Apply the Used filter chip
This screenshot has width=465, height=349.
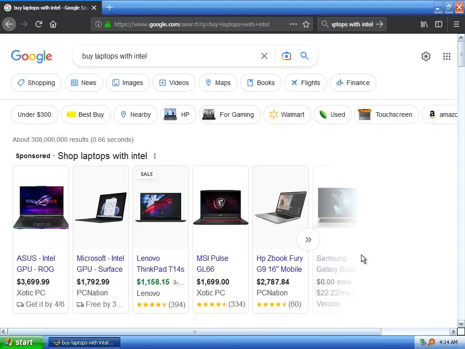(333, 115)
